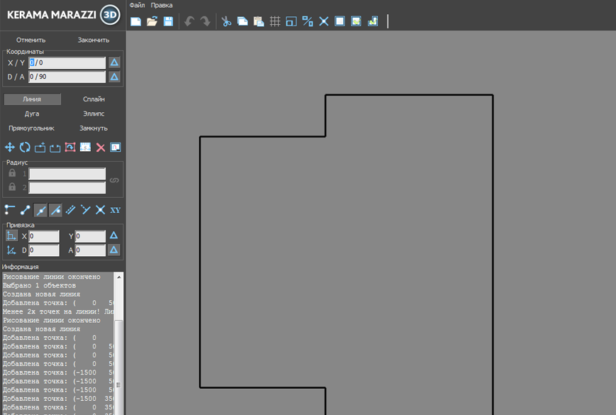Screen dimensions: 616x415
Task: Click the chain link icon beside Radius fields
Action: point(114,180)
